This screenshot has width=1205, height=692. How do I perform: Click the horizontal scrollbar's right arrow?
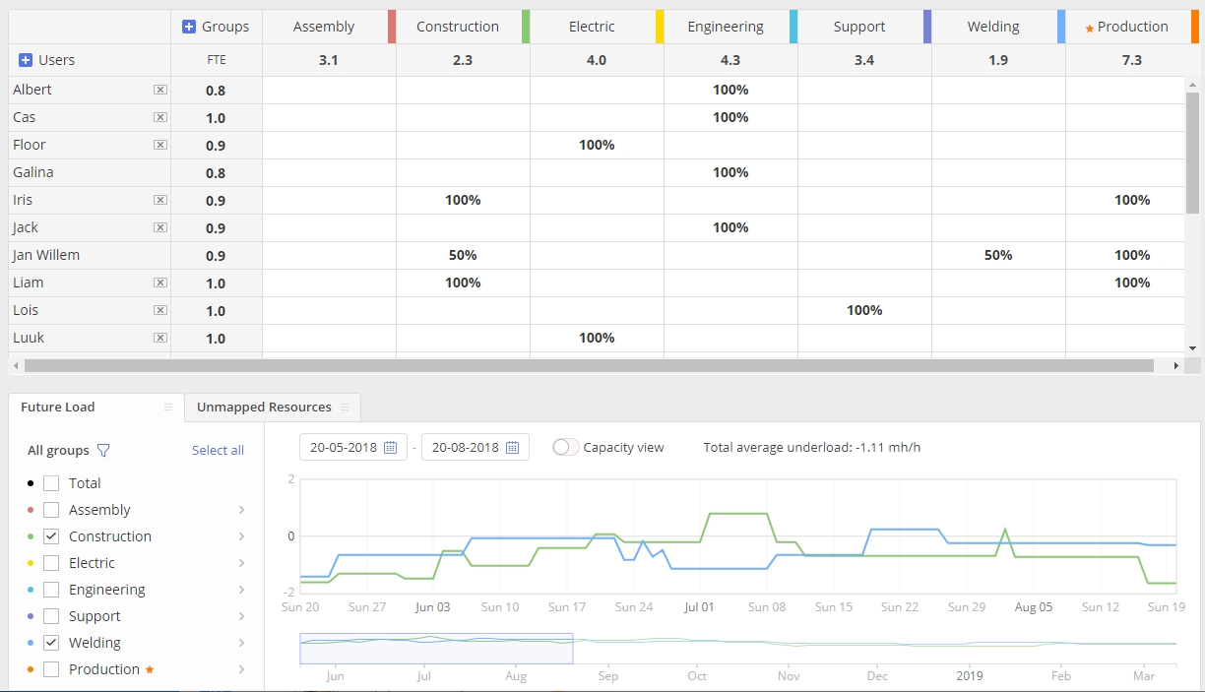point(1175,365)
